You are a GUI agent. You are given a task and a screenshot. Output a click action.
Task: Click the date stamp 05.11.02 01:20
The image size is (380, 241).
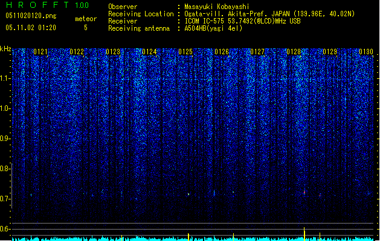31,28
